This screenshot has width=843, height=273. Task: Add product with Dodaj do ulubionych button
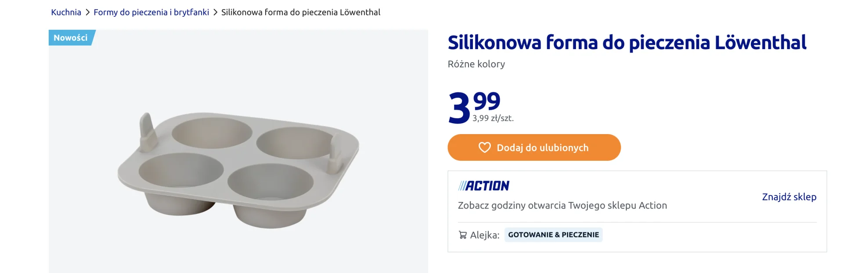click(x=534, y=147)
